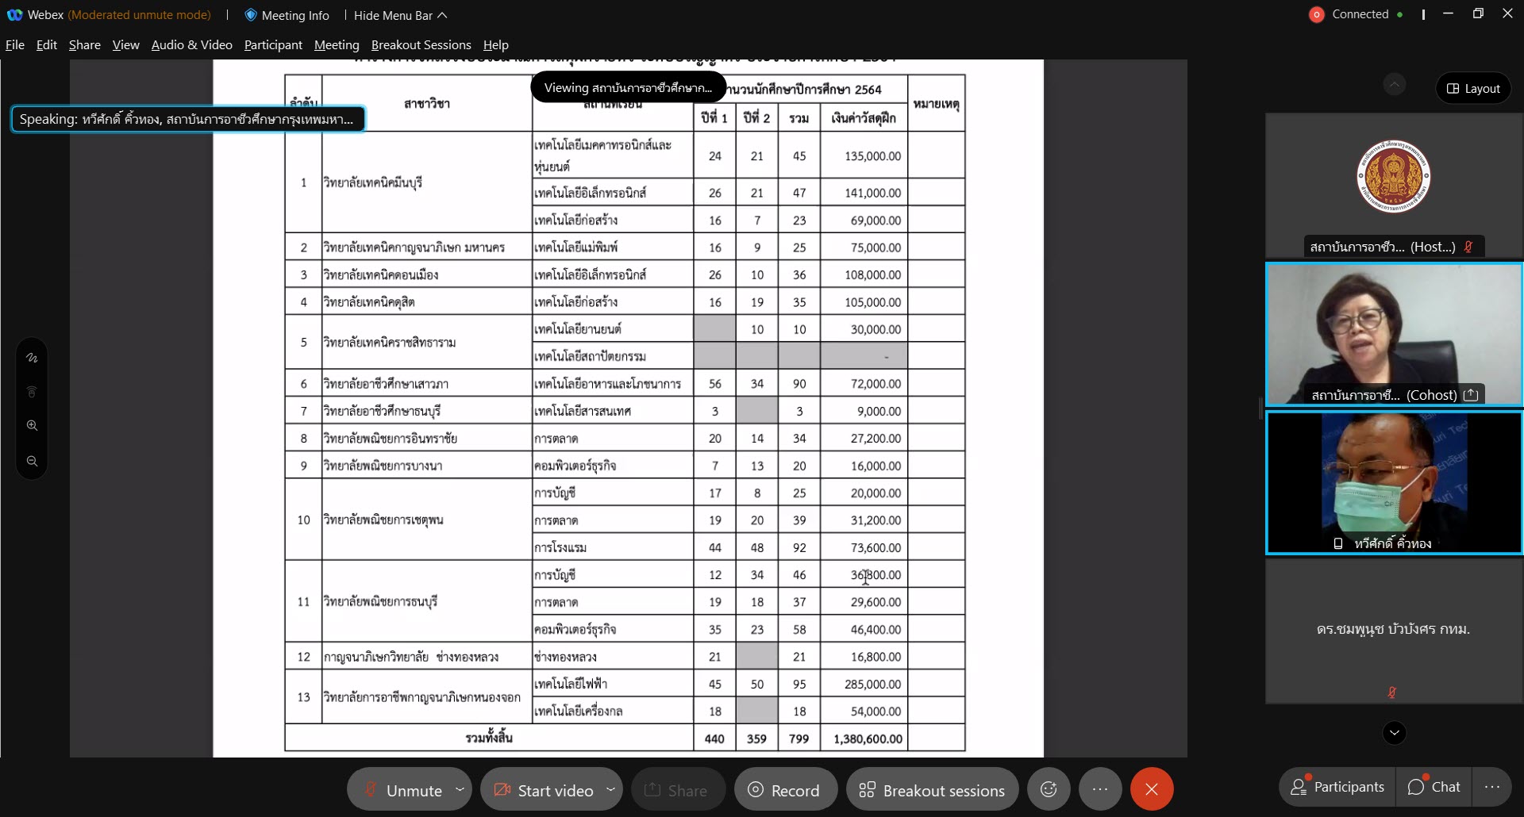Open the annotate tool in the side toolbar
The image size is (1524, 817).
pos(32,358)
